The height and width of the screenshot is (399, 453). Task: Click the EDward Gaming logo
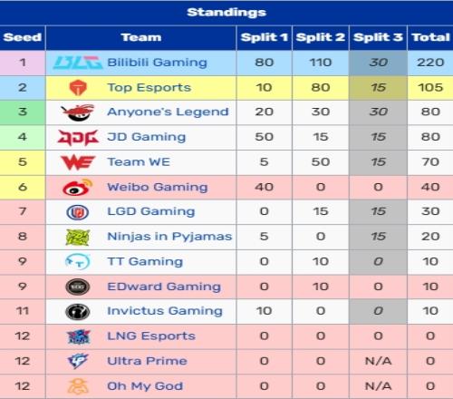coord(78,287)
